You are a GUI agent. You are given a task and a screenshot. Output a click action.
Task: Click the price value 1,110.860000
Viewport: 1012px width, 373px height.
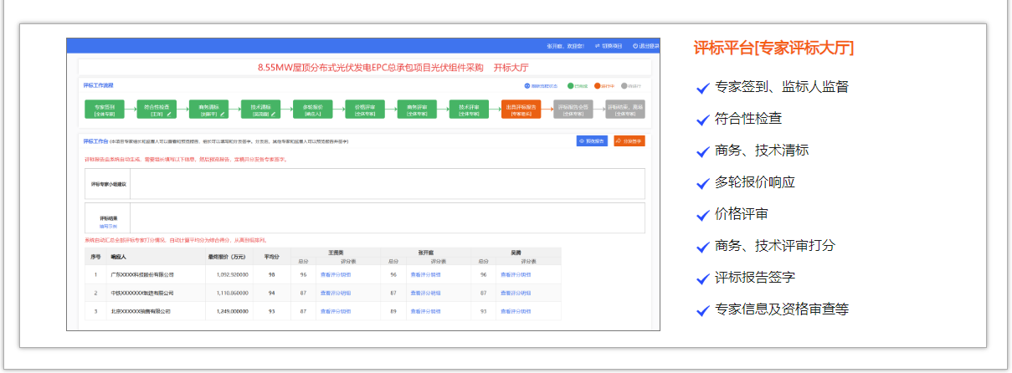pyautogui.click(x=233, y=293)
